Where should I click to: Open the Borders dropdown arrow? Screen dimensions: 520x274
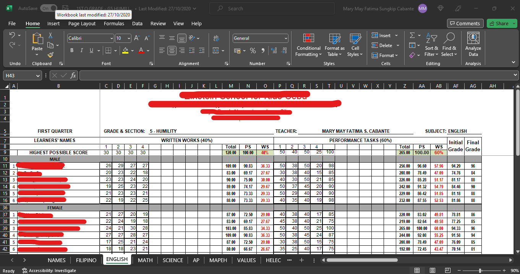(115, 51)
